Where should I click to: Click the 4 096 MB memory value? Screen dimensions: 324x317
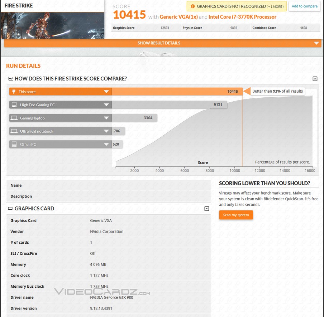pos(98,264)
